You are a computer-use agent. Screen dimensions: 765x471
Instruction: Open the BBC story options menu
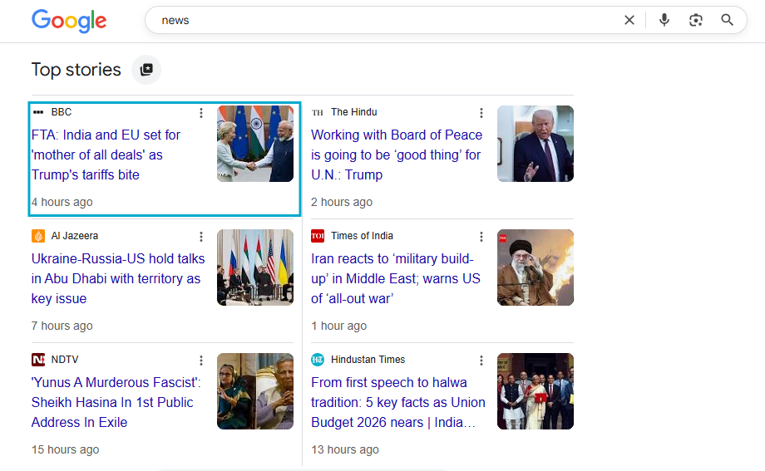(x=201, y=113)
